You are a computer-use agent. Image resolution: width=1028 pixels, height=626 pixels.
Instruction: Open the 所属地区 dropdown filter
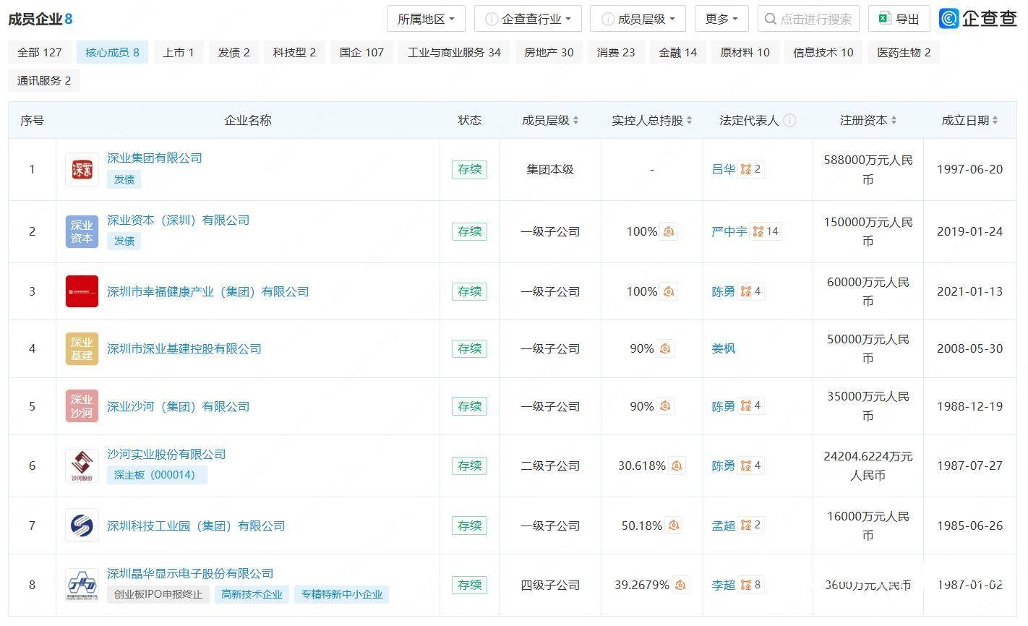(x=426, y=19)
